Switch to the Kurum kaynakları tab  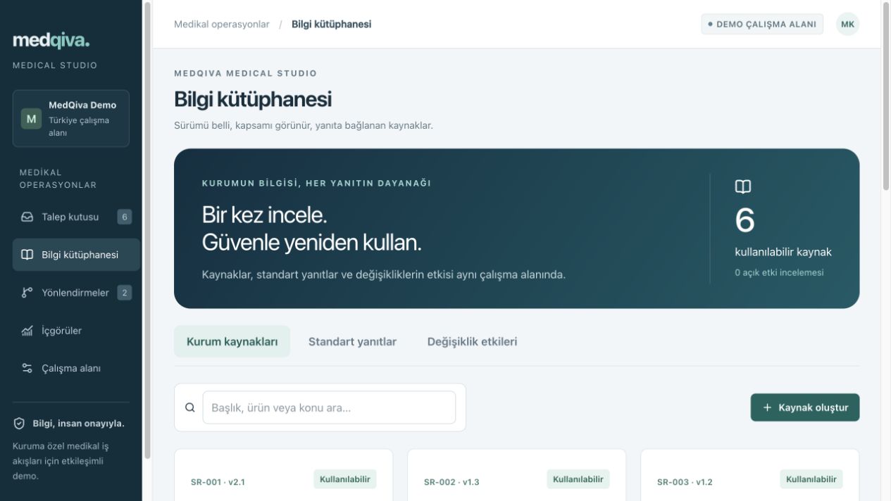click(232, 341)
